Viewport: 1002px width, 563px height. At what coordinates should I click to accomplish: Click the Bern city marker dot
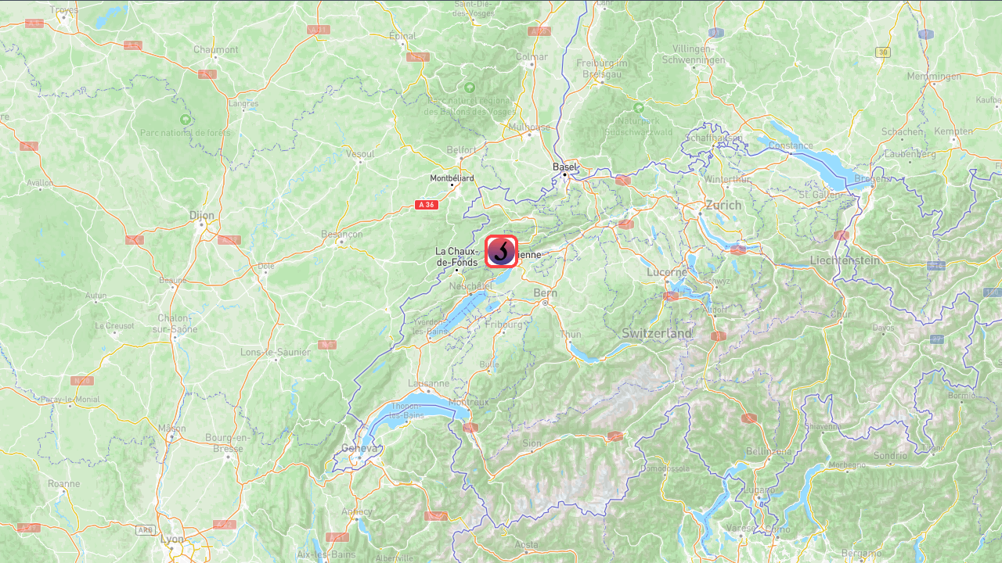[x=545, y=303]
